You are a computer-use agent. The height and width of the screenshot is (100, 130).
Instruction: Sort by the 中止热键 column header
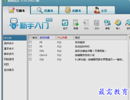pyautogui.click(x=65, y=37)
